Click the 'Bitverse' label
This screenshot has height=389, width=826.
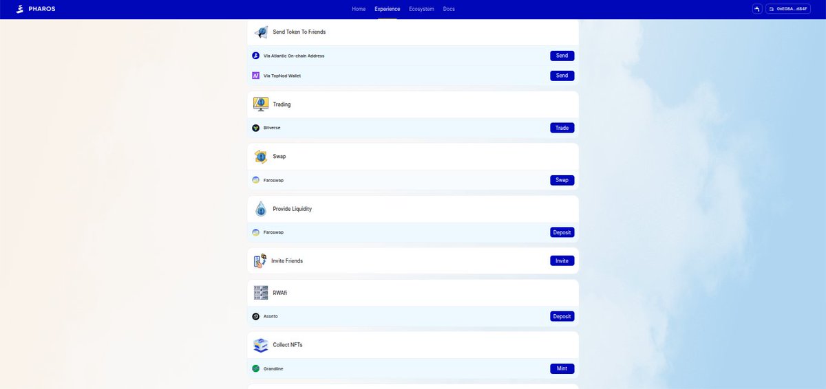[x=272, y=128]
